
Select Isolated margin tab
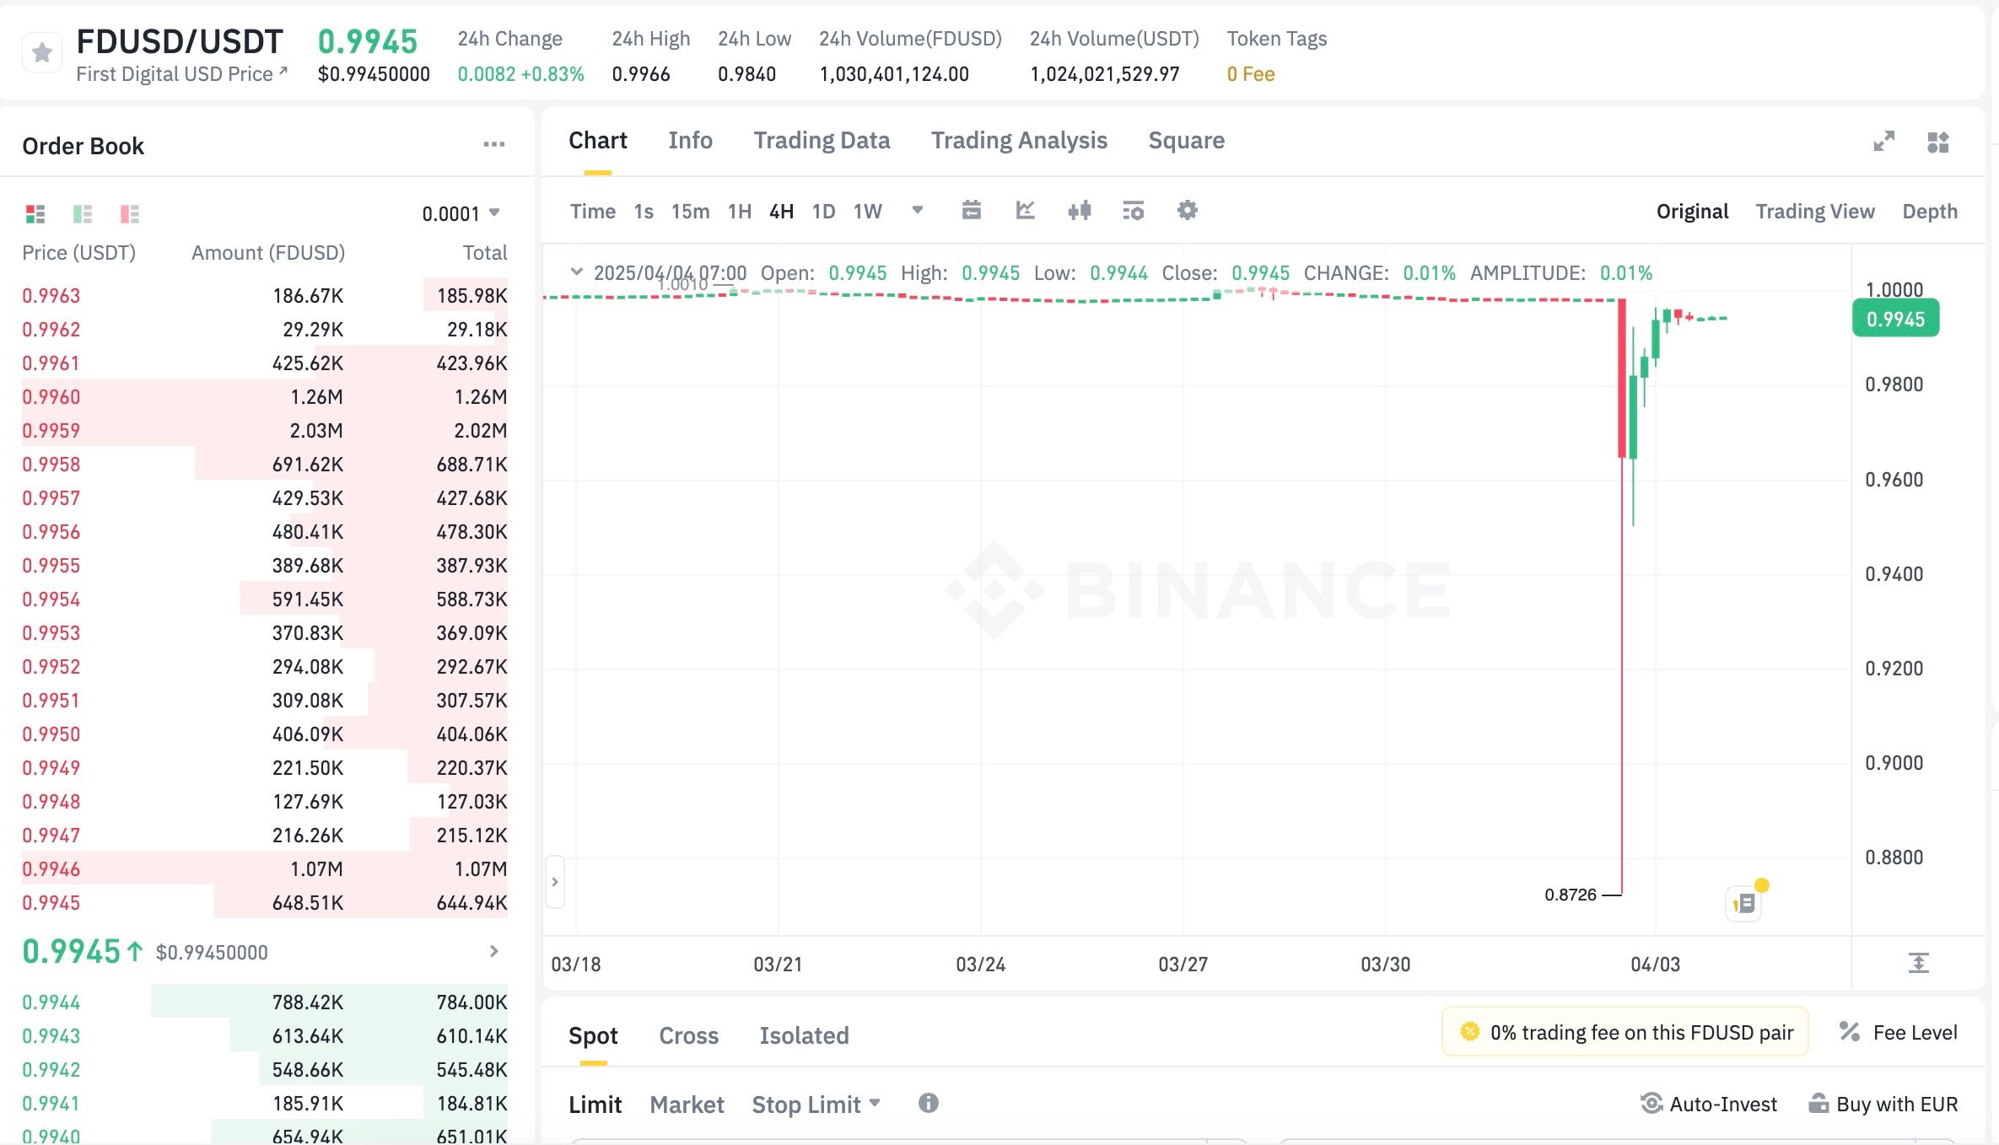pos(804,1035)
